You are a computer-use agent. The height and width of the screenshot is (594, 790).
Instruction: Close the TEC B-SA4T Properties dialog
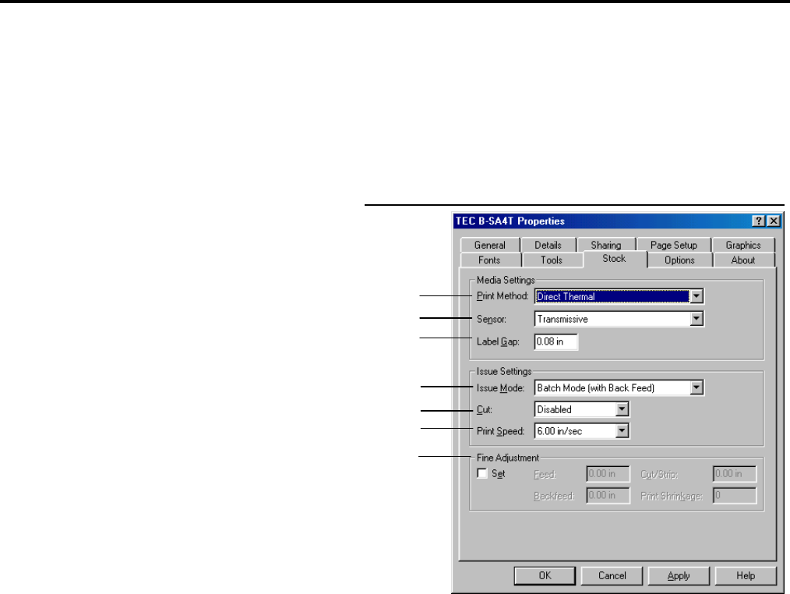pyautogui.click(x=774, y=221)
